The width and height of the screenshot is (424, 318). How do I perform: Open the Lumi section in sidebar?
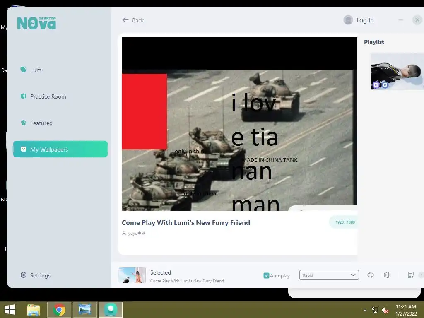(x=31, y=70)
